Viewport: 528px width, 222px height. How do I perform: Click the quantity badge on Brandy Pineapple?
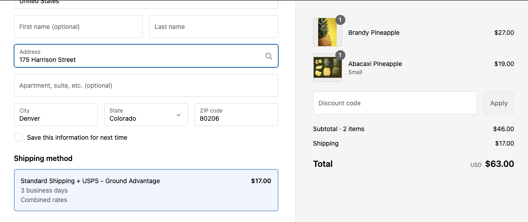pos(340,20)
